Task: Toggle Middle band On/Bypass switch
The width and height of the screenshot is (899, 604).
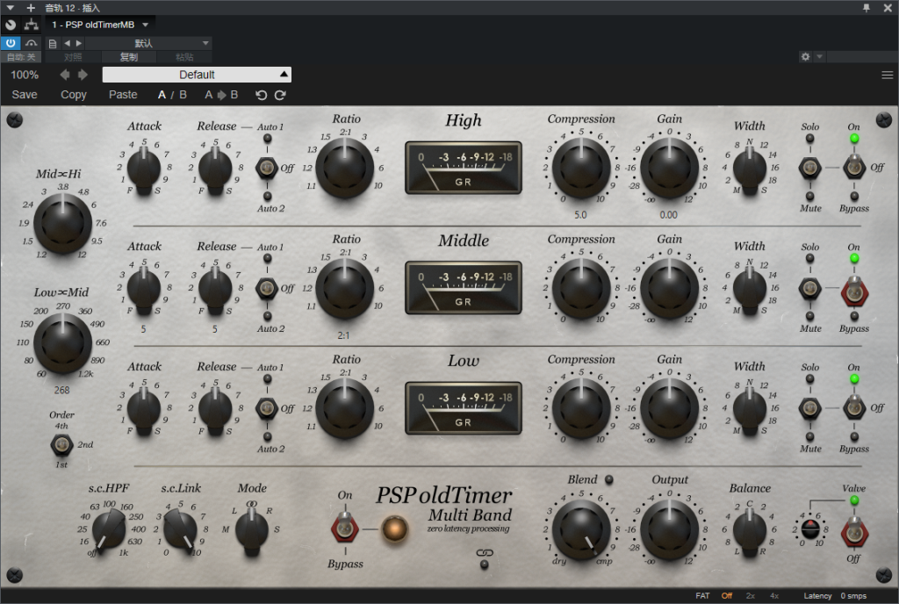Action: click(854, 292)
